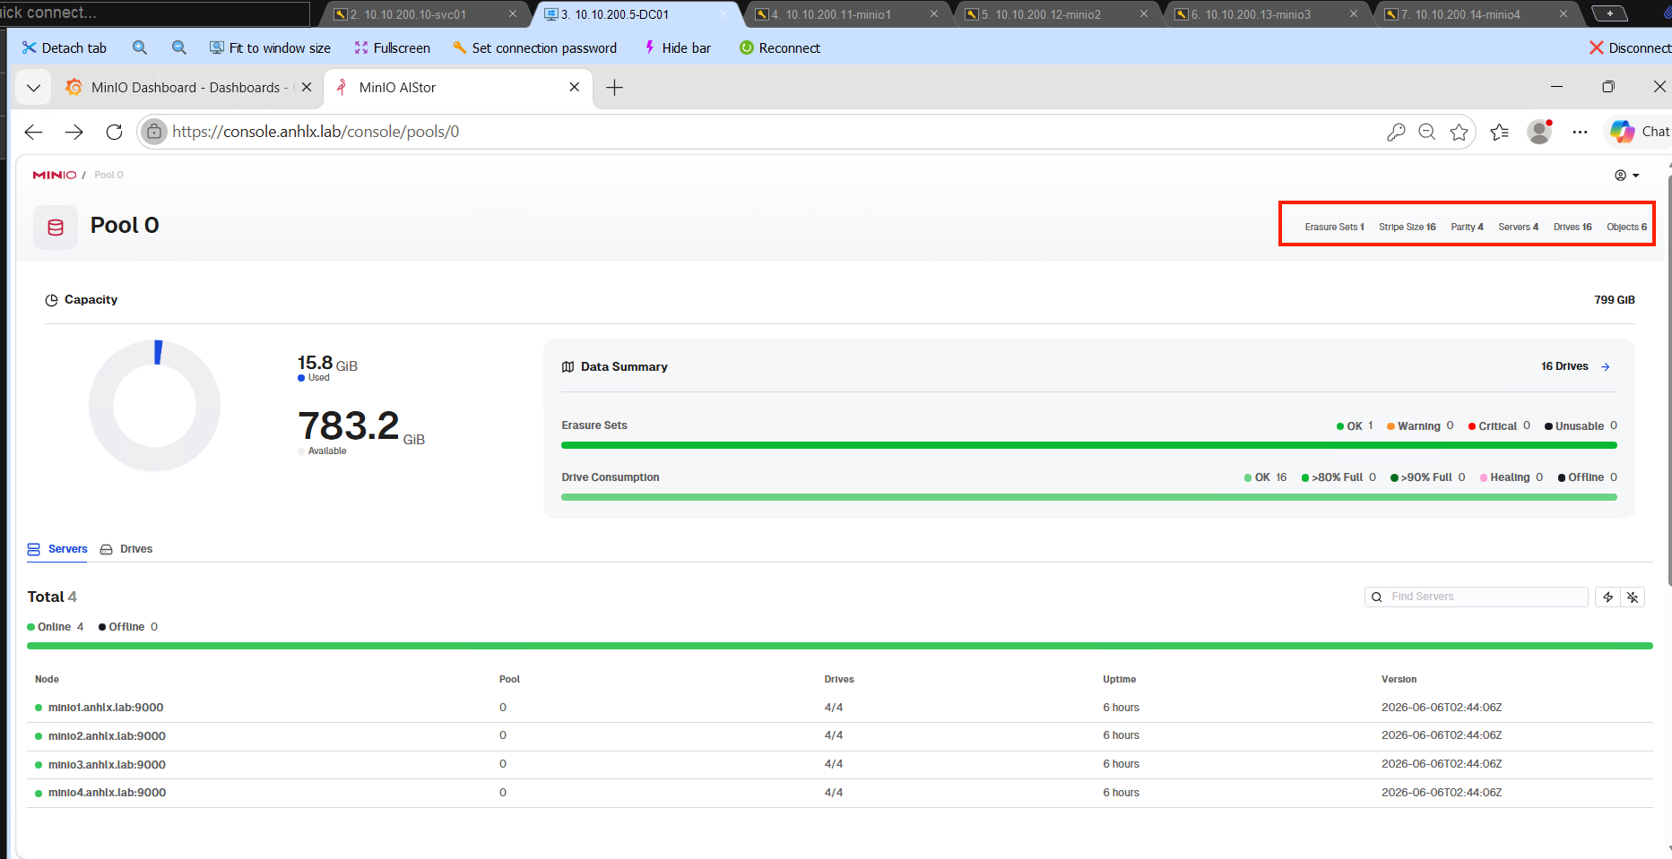Screen dimensions: 1672x859
Task: Click the lightning bolt filter icon
Action: [1608, 597]
